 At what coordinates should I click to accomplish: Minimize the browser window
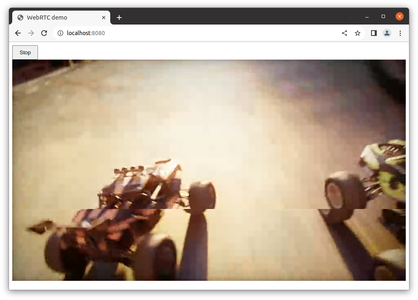[x=367, y=17]
